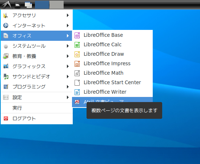Viewport: 200px width, 164px height.
Task: Launch LibreOffice Writer from the submenu
Action: 112,92
